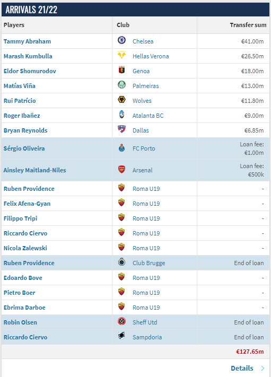Screen dimensions: 271x377
Task: Click the FC Porto crest icon
Action: click(121, 147)
